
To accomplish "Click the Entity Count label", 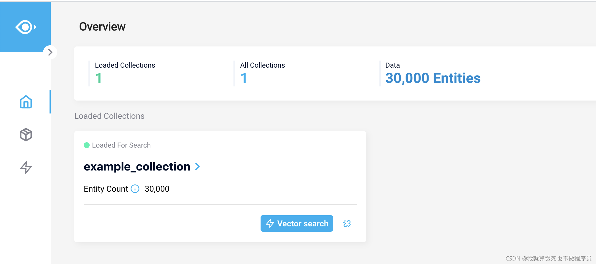I will [x=106, y=189].
